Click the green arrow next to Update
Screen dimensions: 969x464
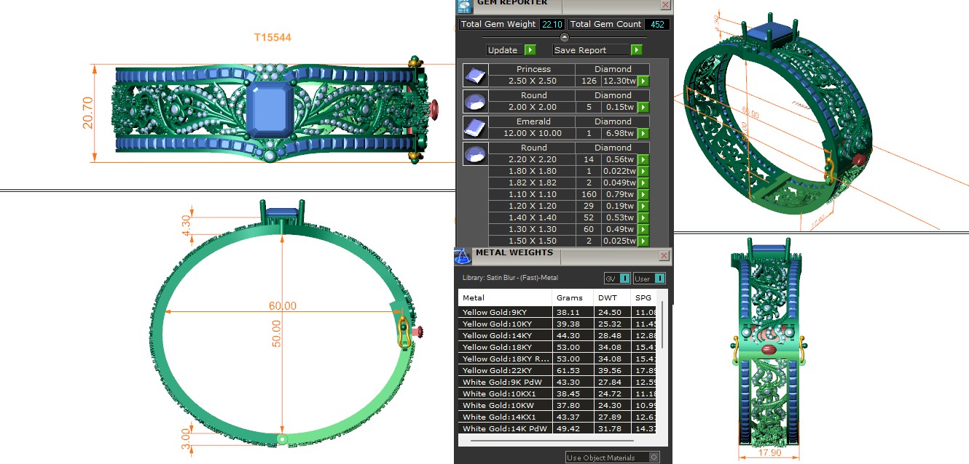pyautogui.click(x=530, y=50)
